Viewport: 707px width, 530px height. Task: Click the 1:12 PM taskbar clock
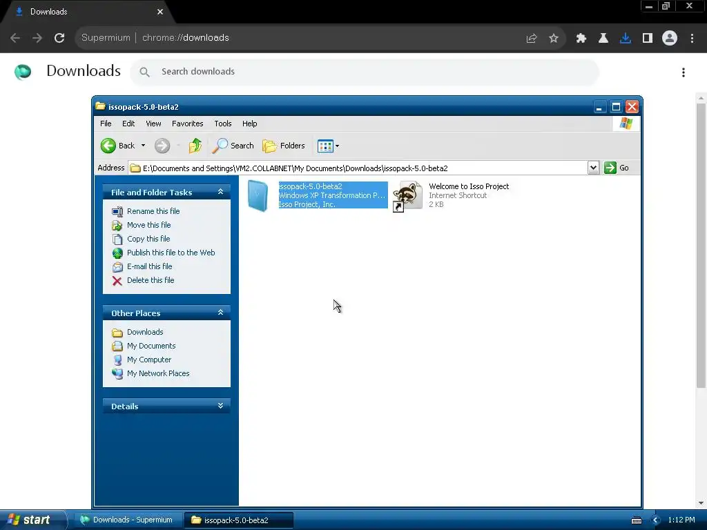(x=681, y=520)
